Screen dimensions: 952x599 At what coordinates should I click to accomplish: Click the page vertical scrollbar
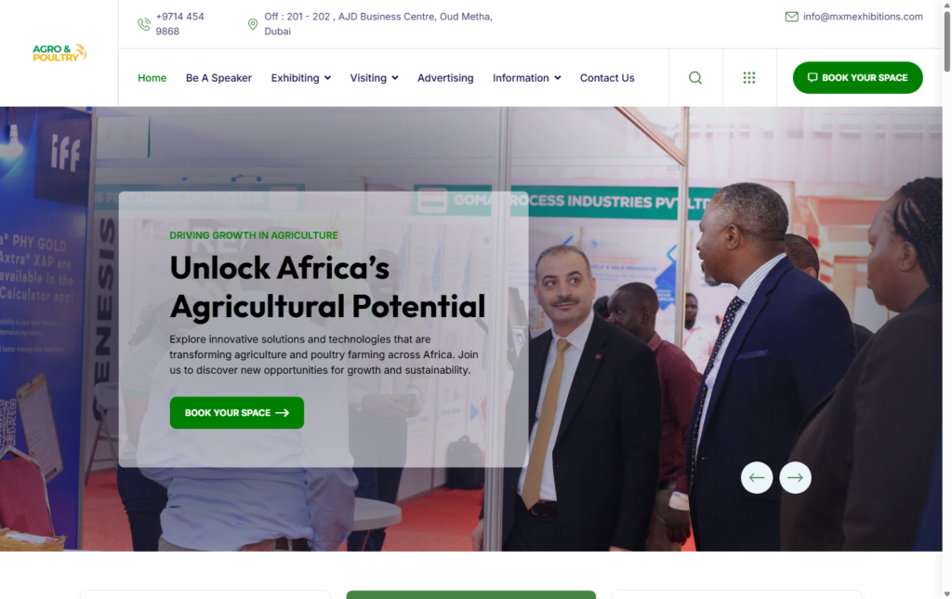947,299
